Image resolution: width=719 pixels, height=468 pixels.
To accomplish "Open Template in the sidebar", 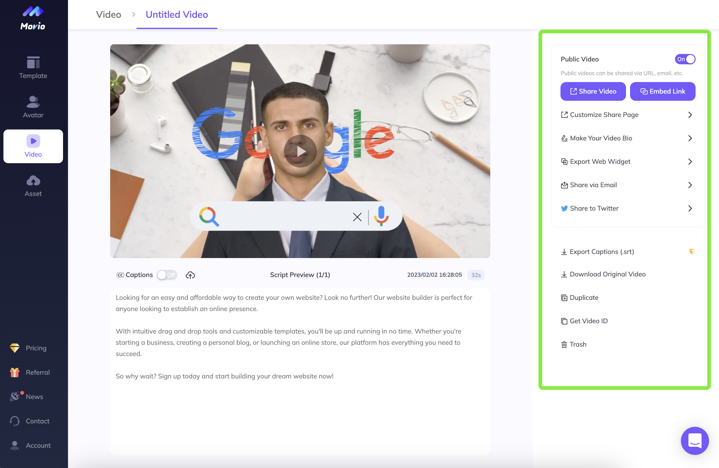I will coord(33,67).
